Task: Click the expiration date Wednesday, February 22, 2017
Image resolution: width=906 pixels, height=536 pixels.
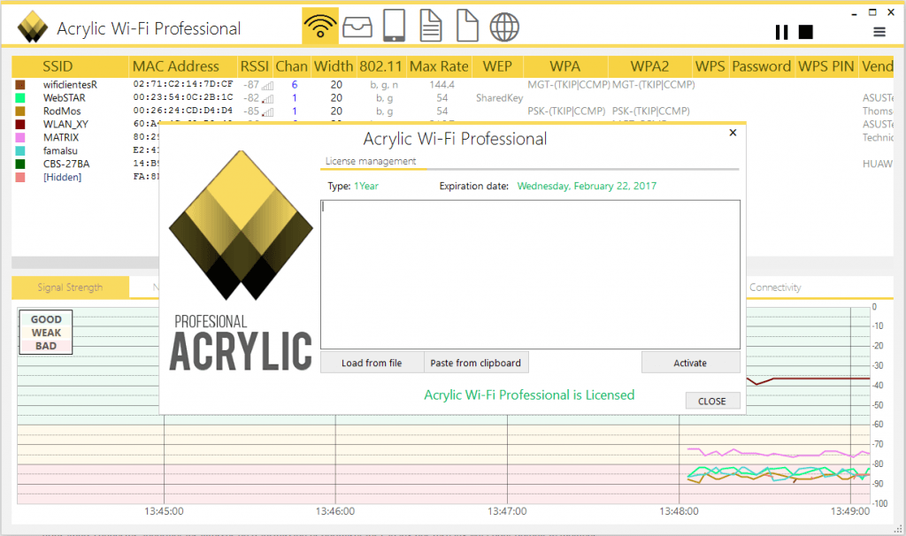Action: 587,186
